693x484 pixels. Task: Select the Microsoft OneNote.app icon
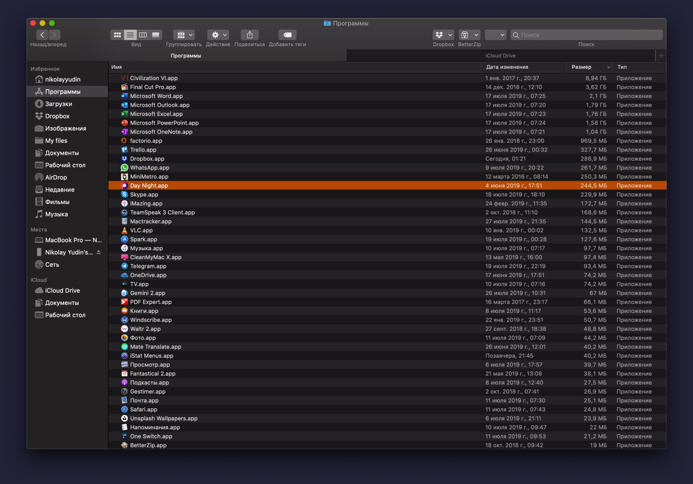click(x=125, y=132)
